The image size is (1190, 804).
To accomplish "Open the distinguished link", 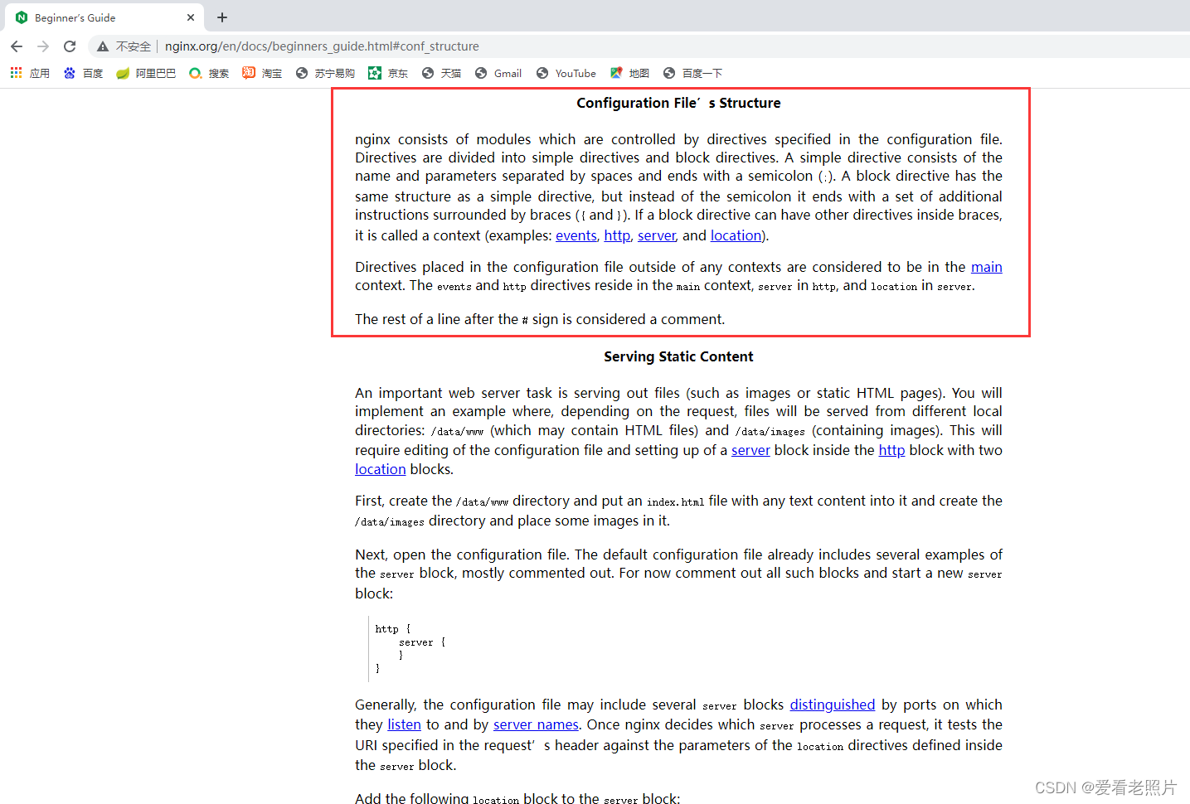I will click(833, 705).
